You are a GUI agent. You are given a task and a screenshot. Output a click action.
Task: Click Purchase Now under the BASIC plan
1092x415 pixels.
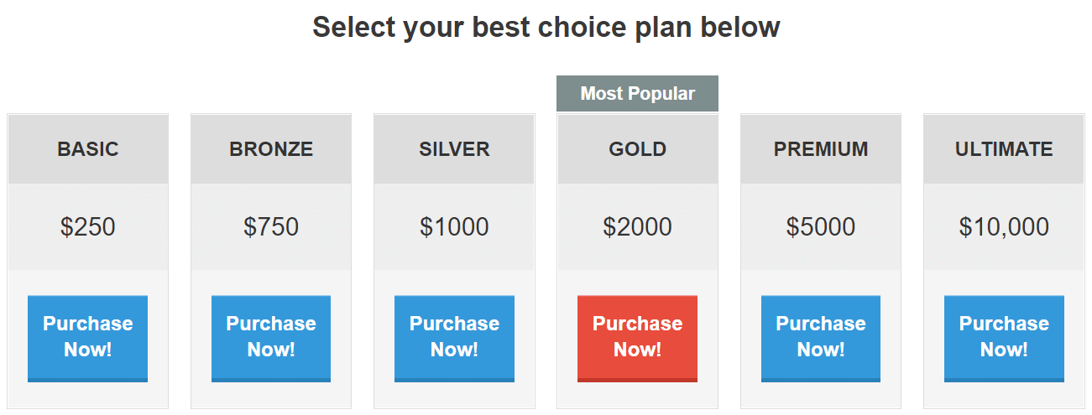click(87, 338)
